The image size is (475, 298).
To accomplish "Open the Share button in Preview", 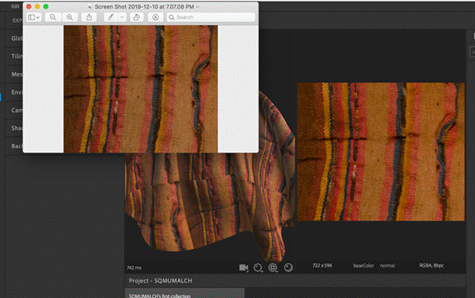I will point(89,17).
